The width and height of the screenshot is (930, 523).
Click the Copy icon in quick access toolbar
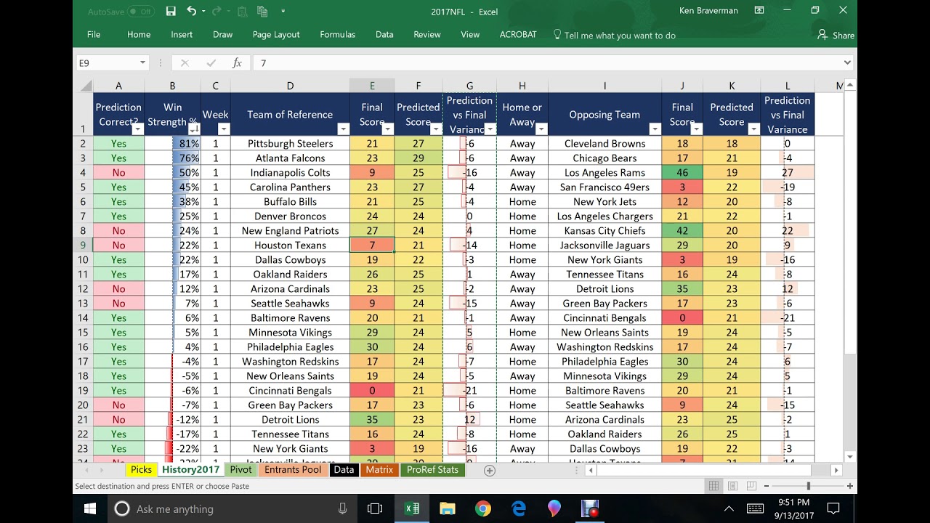(x=262, y=11)
